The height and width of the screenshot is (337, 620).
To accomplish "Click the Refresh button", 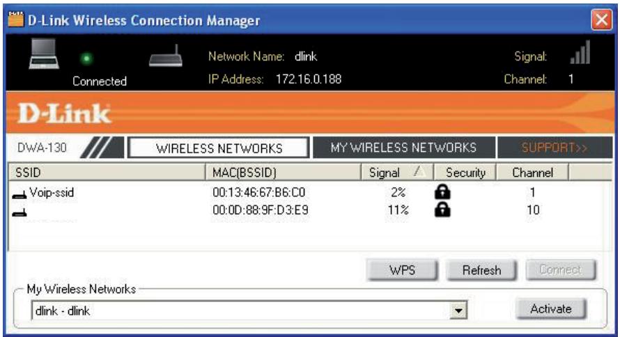I will 481,270.
